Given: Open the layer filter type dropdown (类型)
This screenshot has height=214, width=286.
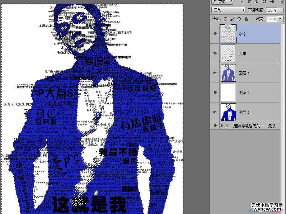Looking at the screenshot, I should click(222, 2).
